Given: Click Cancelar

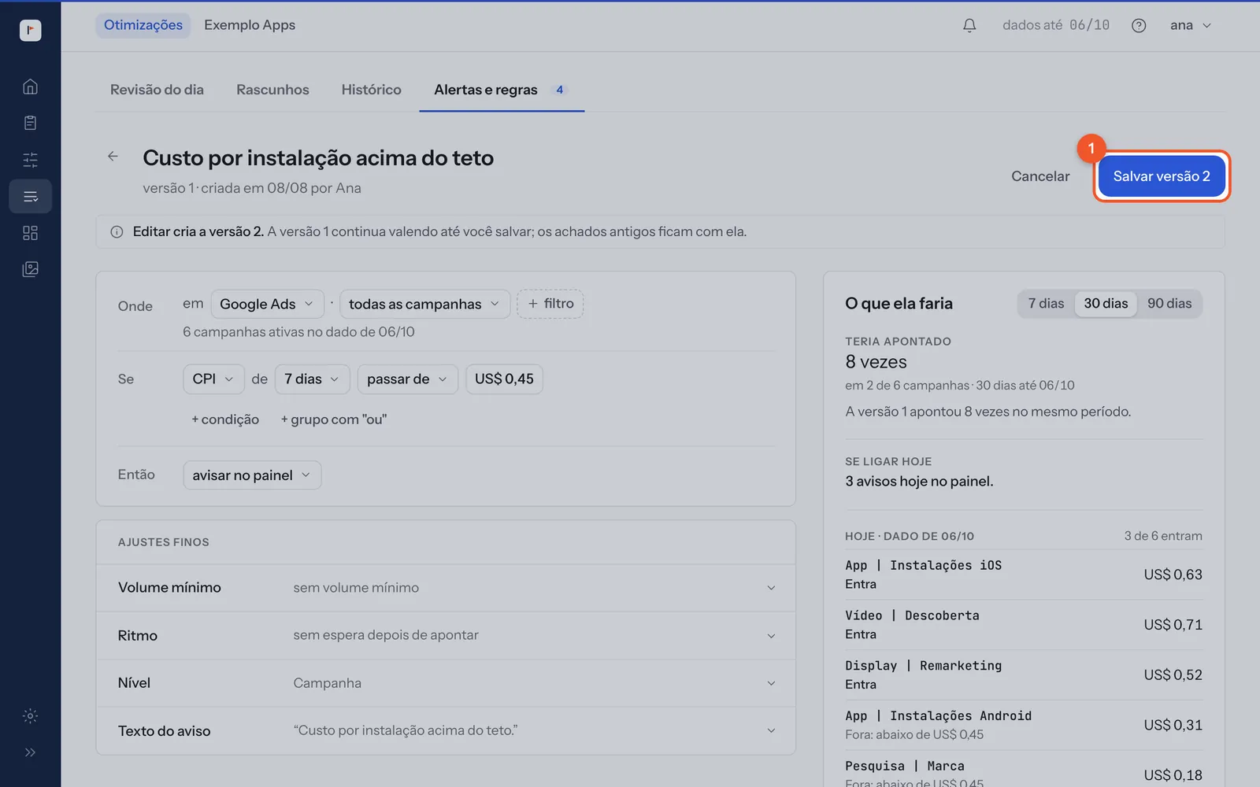Looking at the screenshot, I should coord(1040,176).
